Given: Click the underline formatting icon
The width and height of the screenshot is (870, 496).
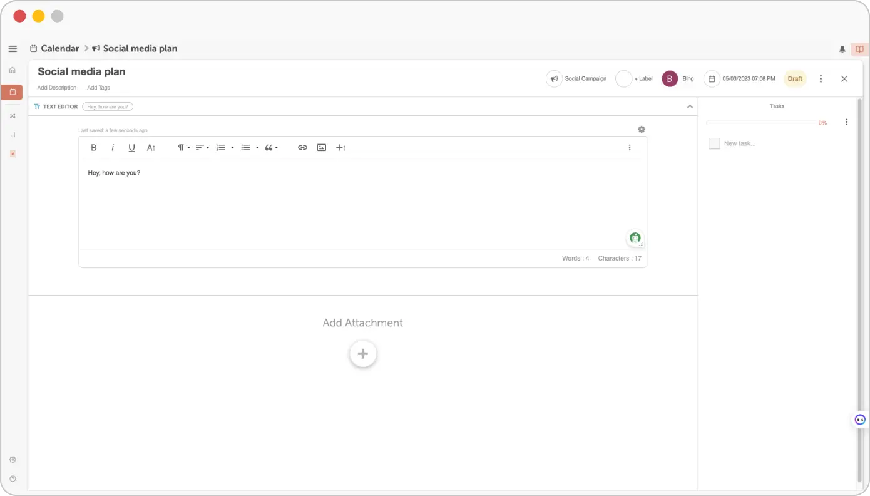Looking at the screenshot, I should [x=131, y=148].
